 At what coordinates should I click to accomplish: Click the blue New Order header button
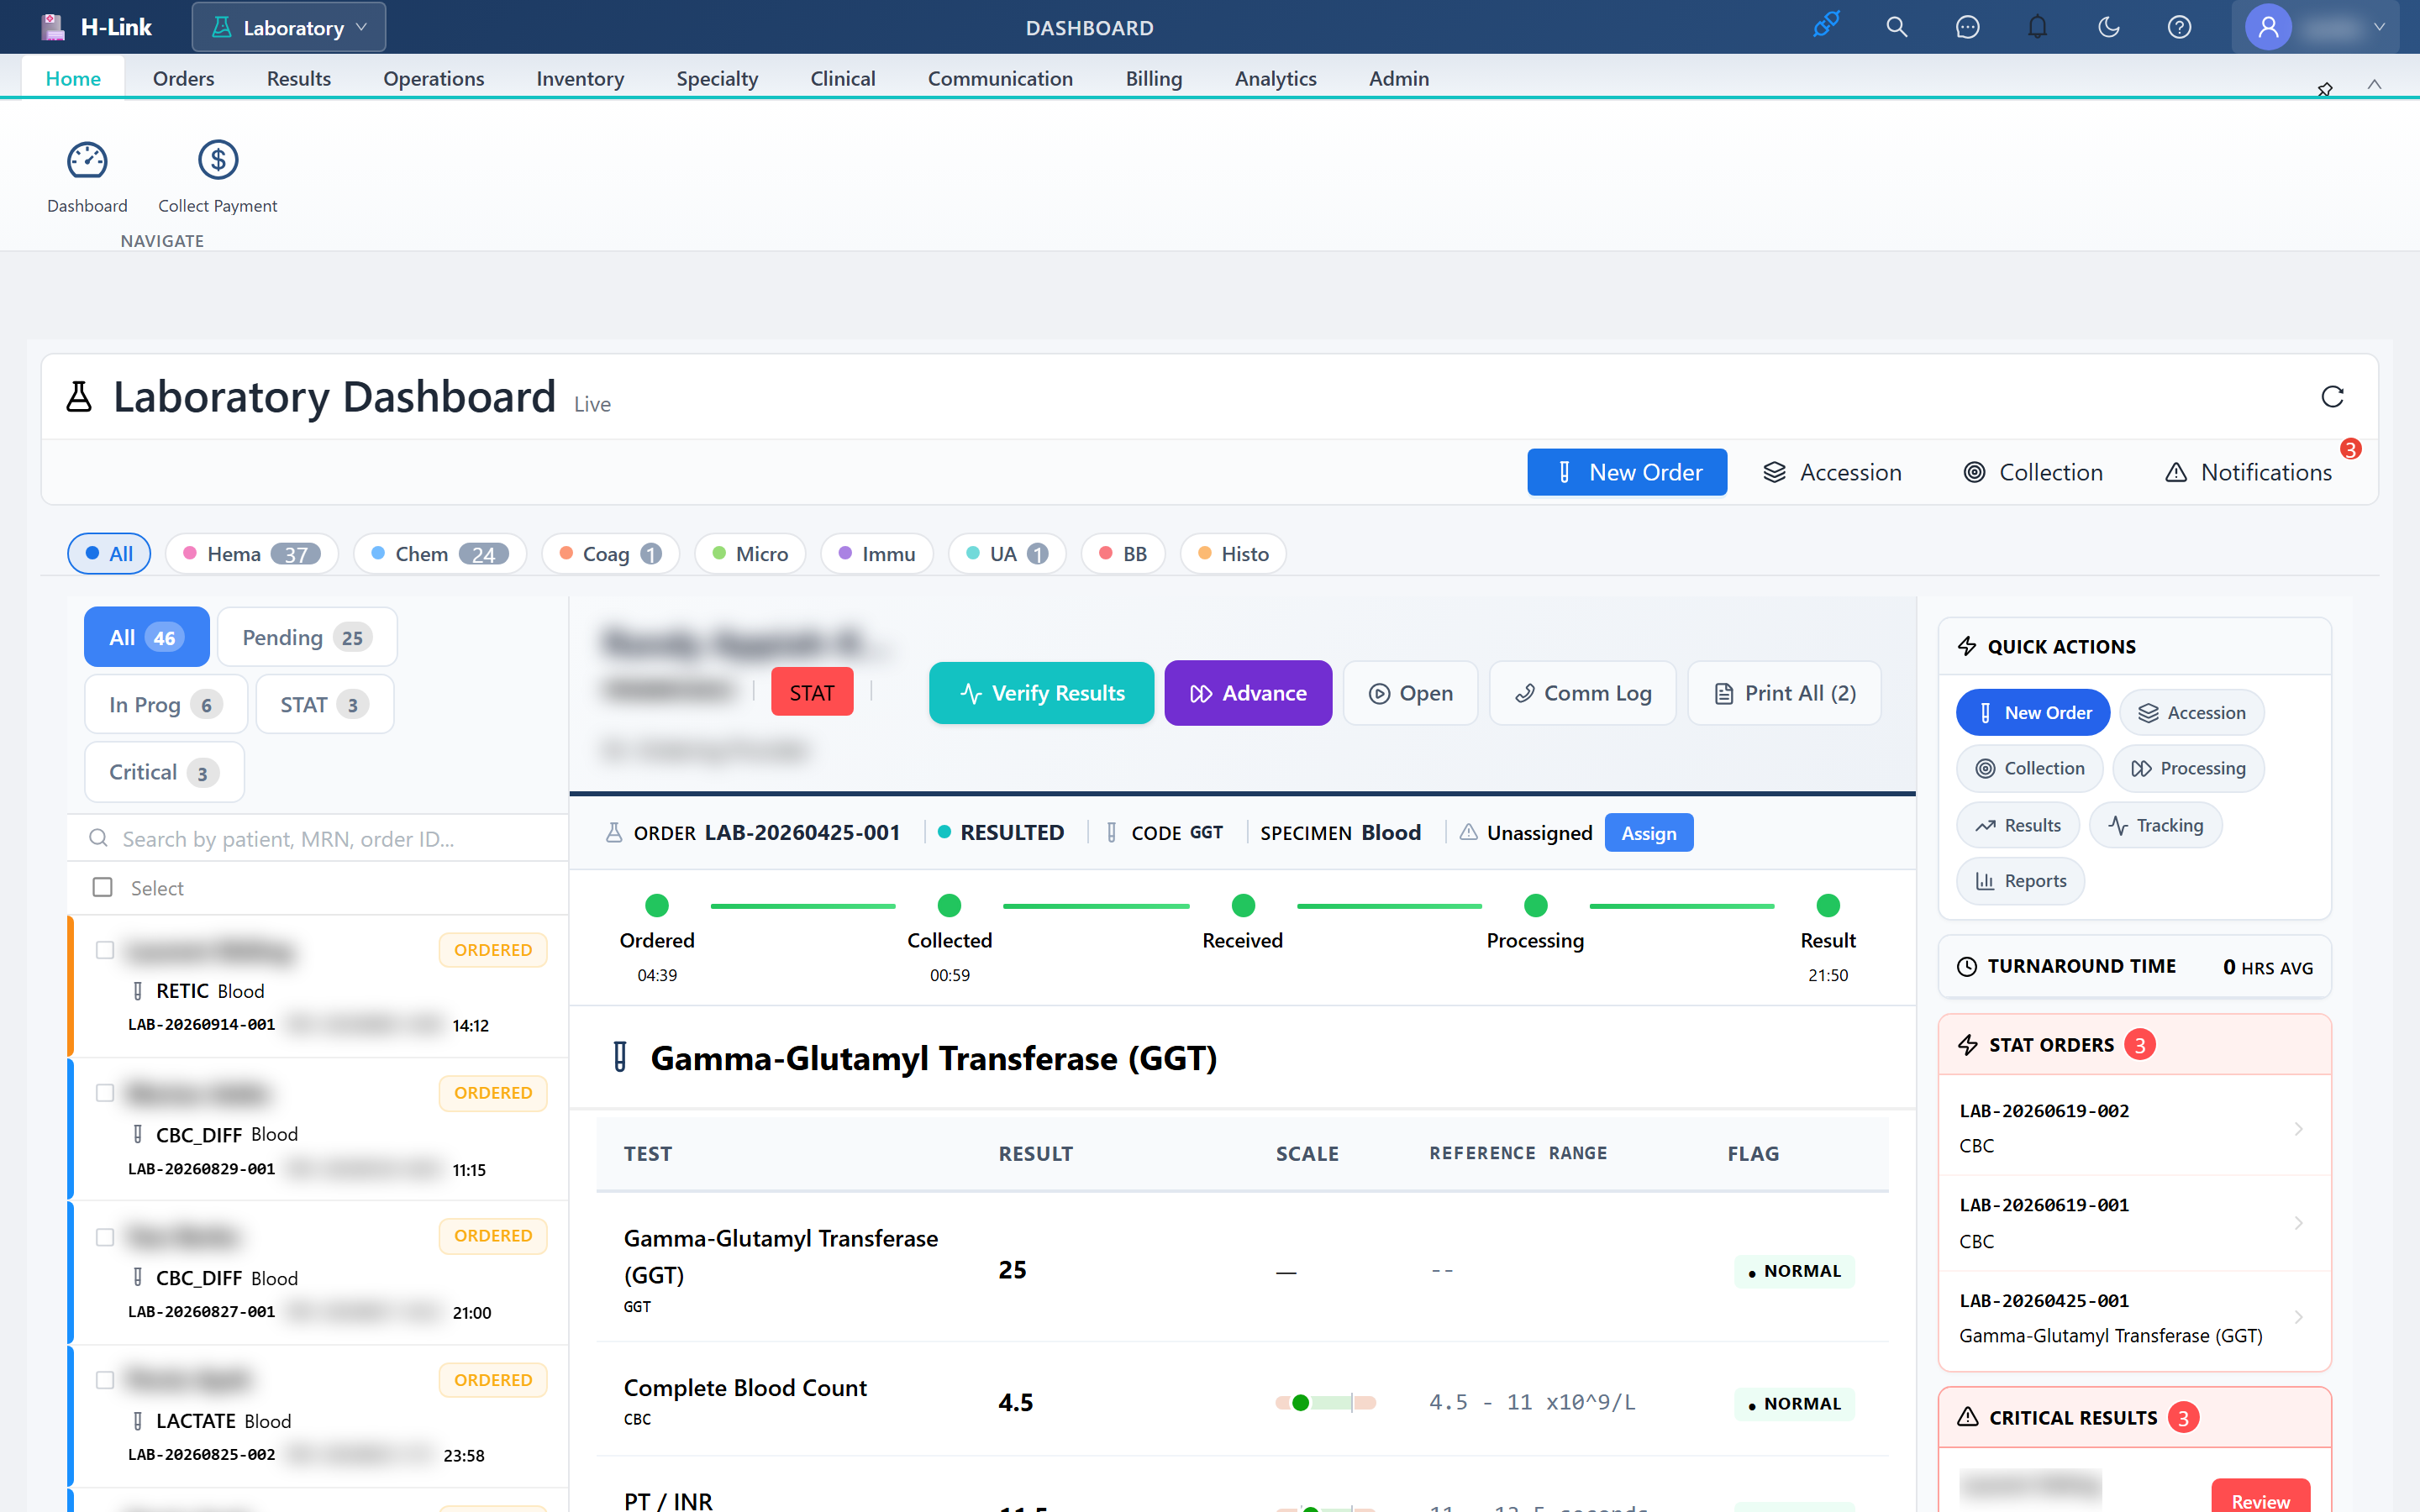[1627, 472]
